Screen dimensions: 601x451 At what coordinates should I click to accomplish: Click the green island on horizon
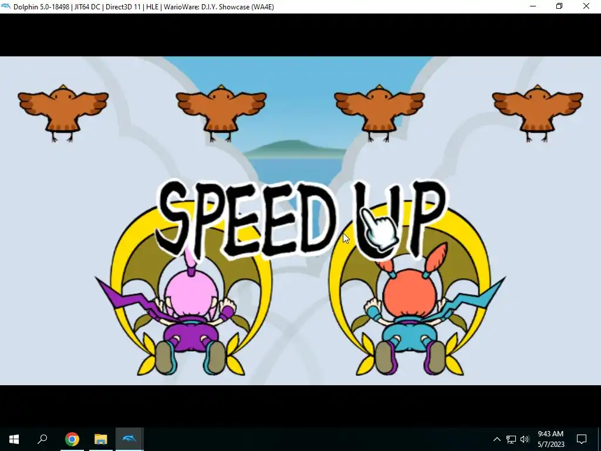click(x=295, y=149)
